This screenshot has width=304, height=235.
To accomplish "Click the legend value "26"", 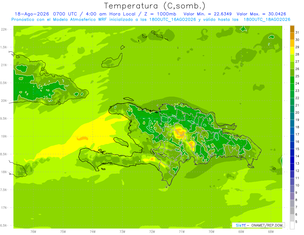I will 297,69.
